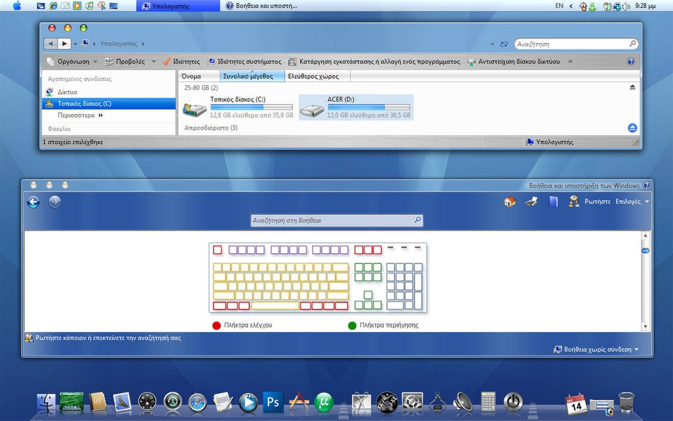Switch to the Υπολογιστής taskbar window
The image size is (673, 421).
[x=179, y=6]
